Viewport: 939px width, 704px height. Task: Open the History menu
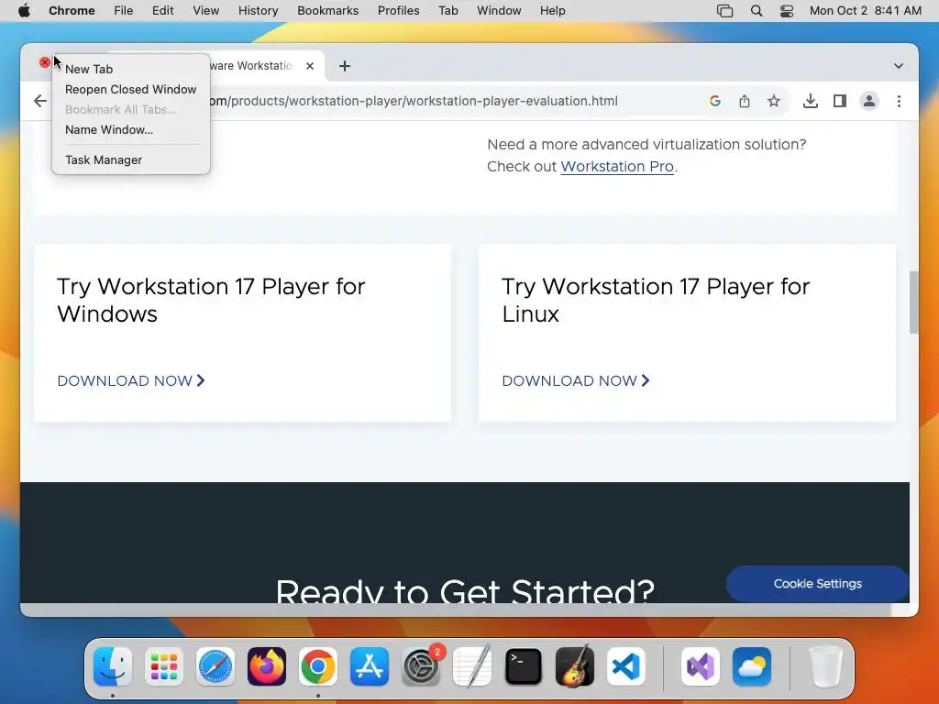[258, 11]
